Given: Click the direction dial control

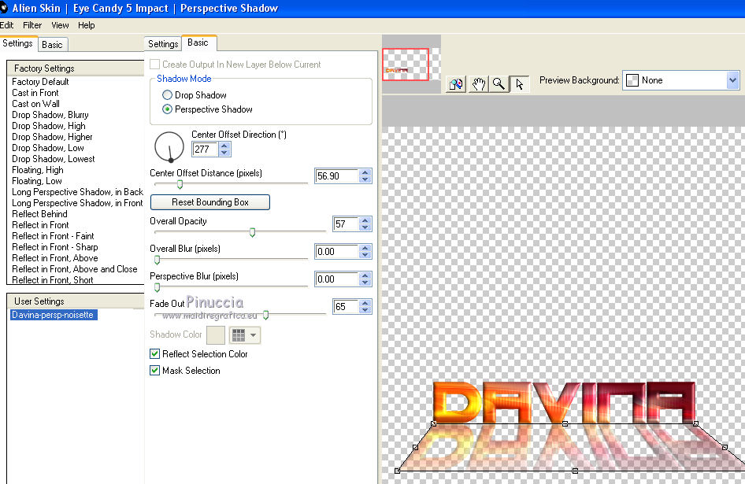Looking at the screenshot, I should 169,146.
